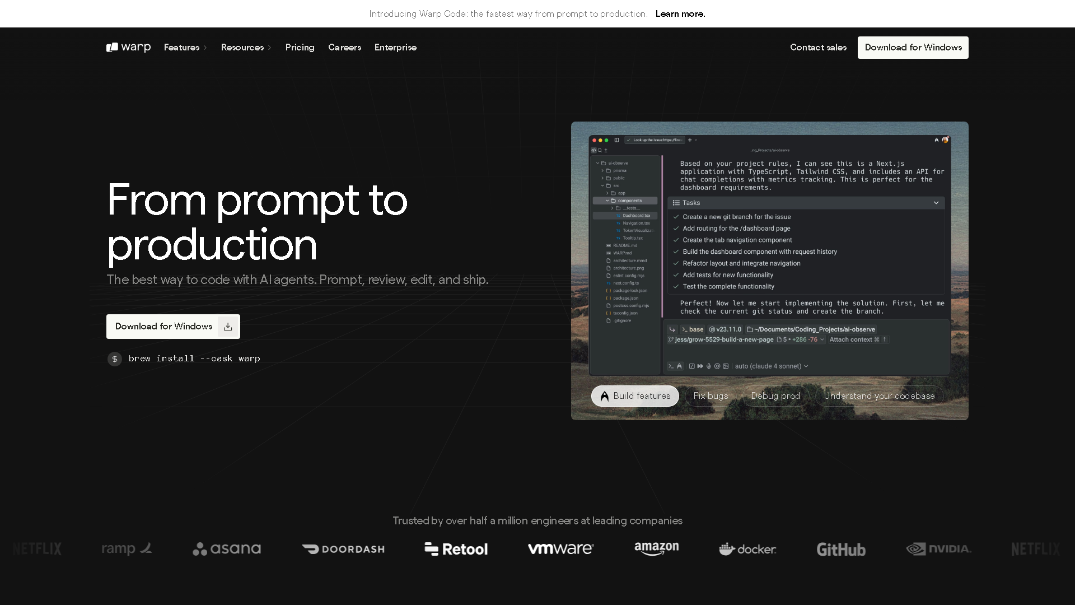1075x605 pixels.
Task: Click the slash-command icon in the input toolbar
Action: pyautogui.click(x=692, y=366)
